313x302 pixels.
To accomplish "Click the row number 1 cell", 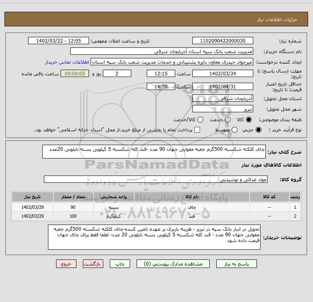I will coord(295,207).
